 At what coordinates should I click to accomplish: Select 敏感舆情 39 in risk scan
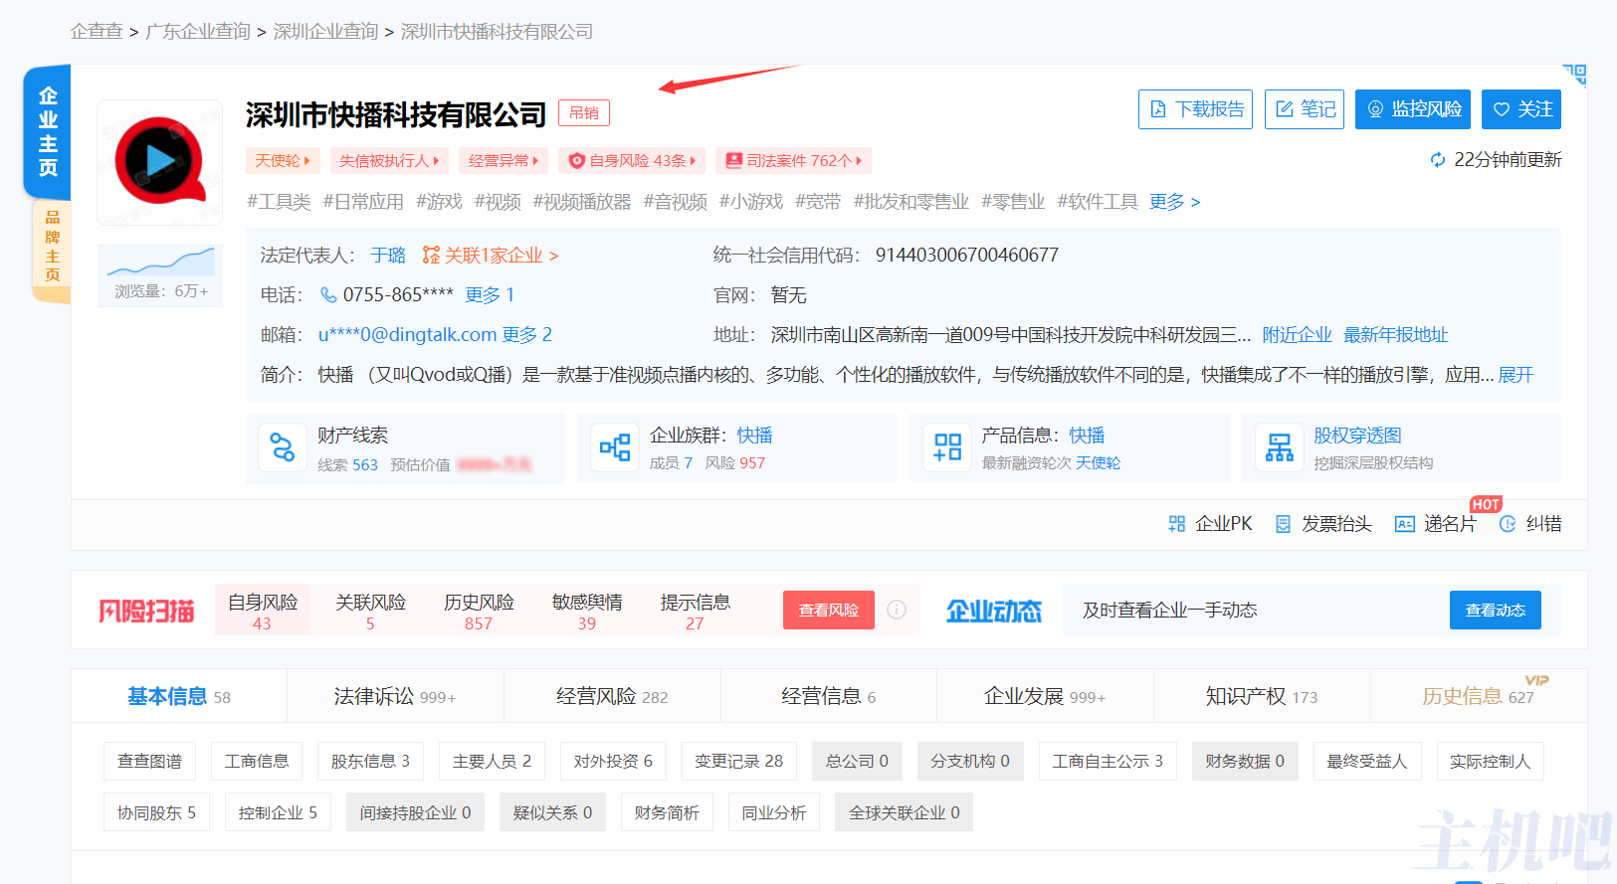point(587,611)
